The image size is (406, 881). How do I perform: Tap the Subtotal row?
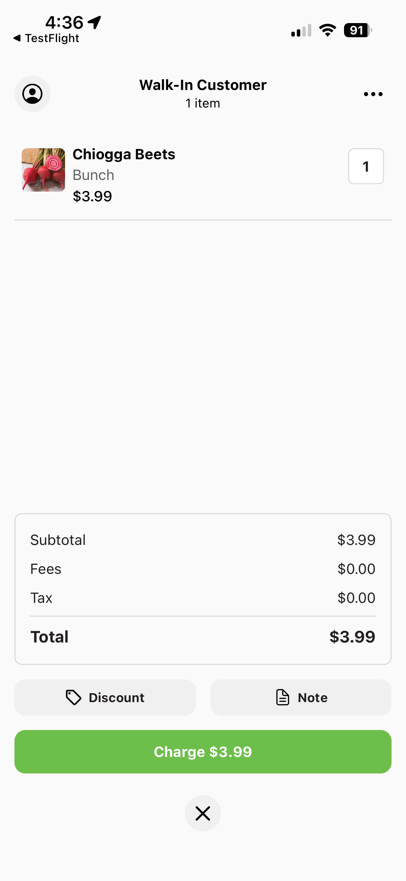point(203,540)
